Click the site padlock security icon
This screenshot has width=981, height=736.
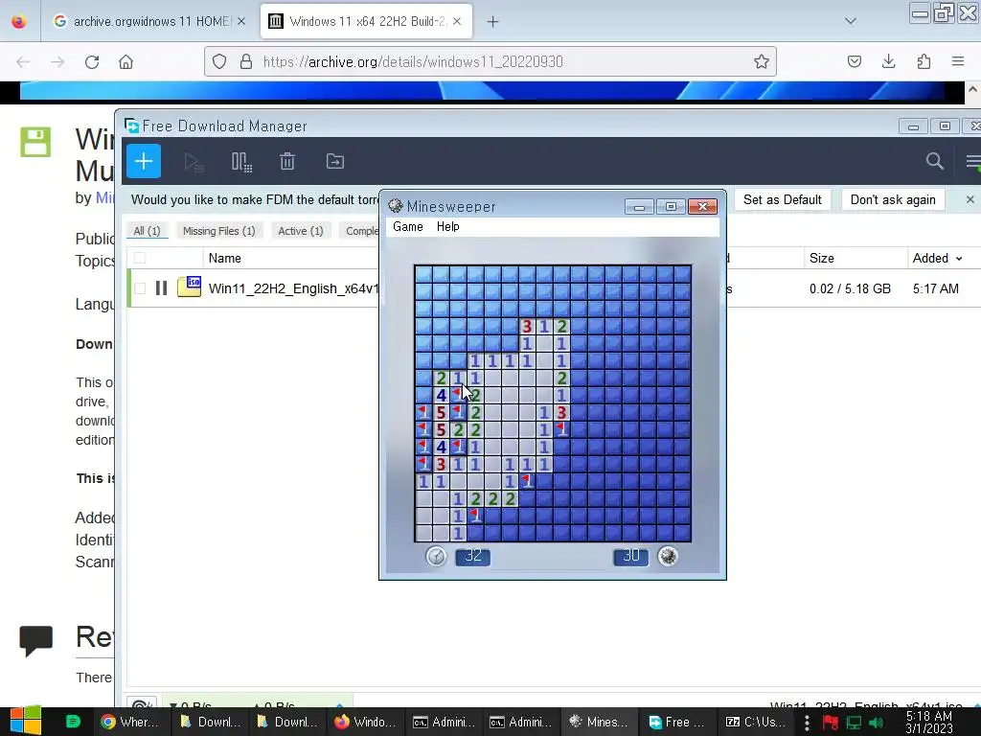pyautogui.click(x=246, y=61)
